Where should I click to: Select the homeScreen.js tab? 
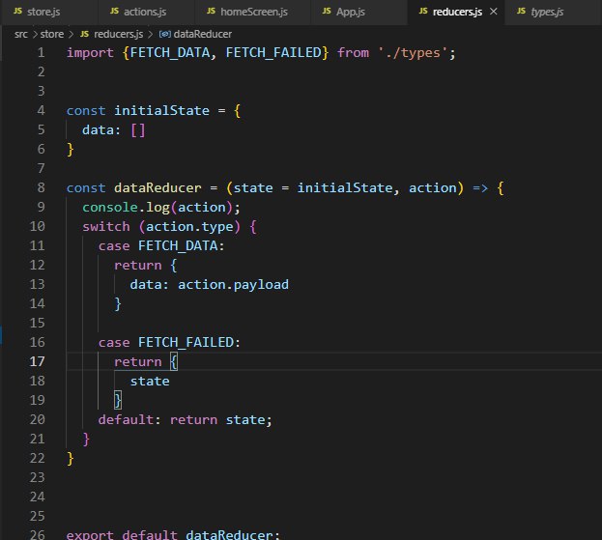pos(252,12)
